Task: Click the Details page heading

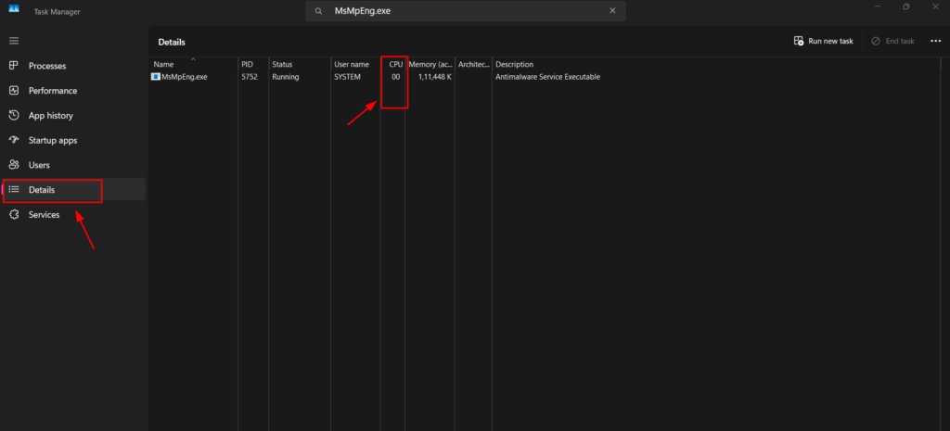Action: click(x=172, y=43)
